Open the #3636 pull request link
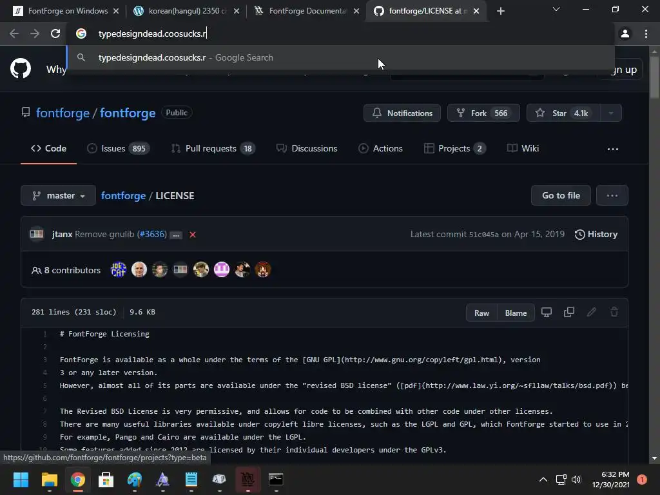 click(152, 235)
